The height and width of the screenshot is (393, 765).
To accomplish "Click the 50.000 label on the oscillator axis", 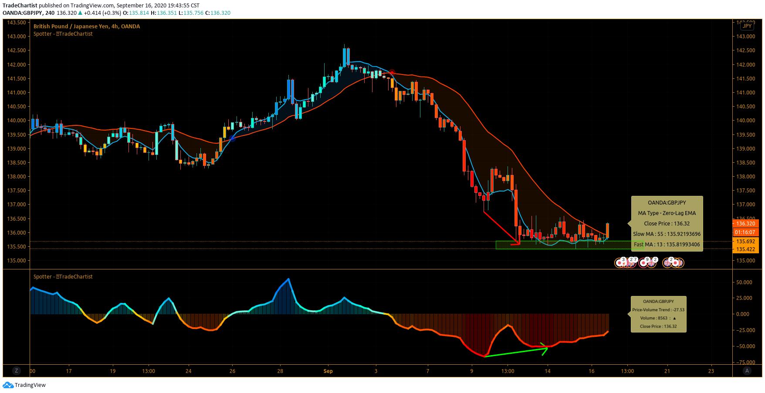I will [744, 282].
